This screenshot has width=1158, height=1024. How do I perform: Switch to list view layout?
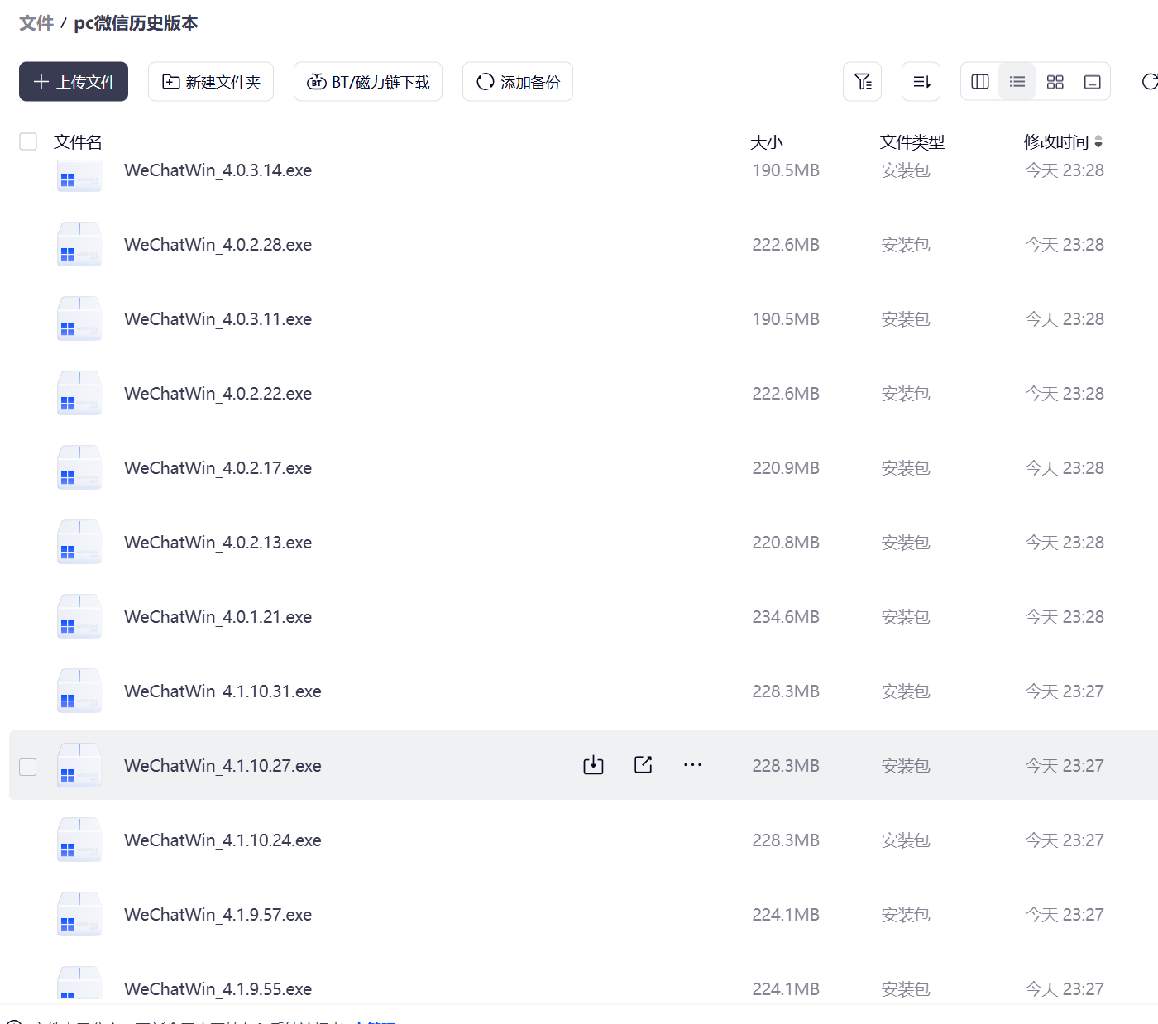point(1017,82)
